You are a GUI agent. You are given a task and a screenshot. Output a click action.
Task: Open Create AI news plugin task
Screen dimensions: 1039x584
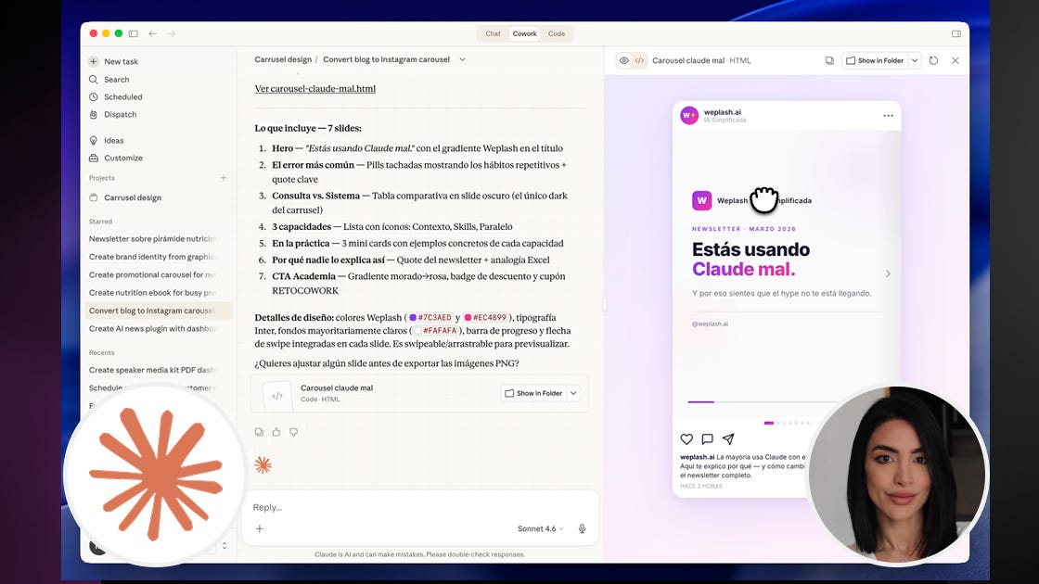tap(152, 328)
